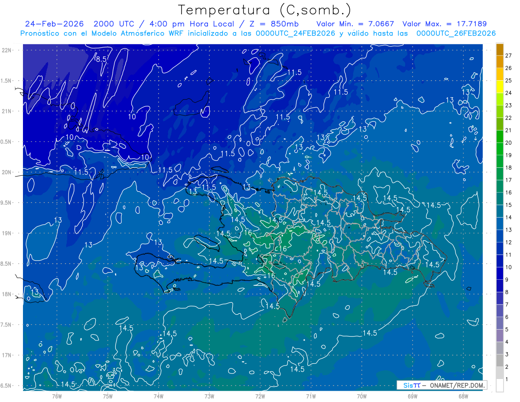Viewport: 520px width, 402px height.
Task: Click the '18N' latitude axis label
Action: click(x=7, y=294)
